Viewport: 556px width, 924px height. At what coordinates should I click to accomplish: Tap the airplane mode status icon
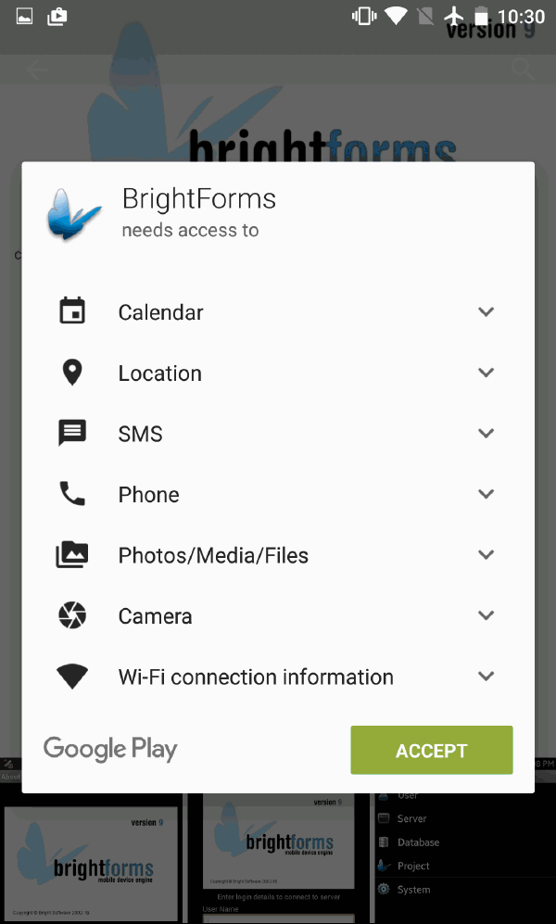coord(454,17)
